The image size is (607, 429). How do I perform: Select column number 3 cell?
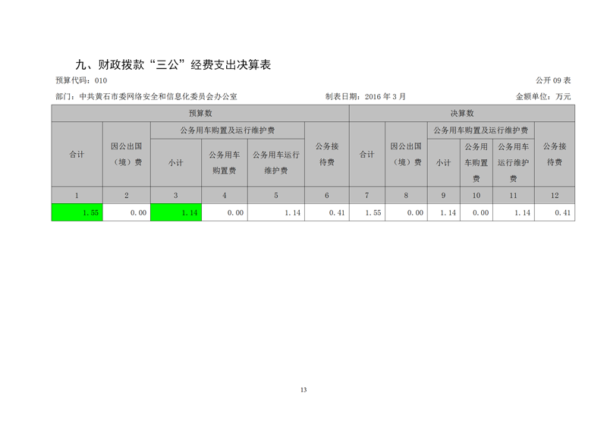pos(176,196)
